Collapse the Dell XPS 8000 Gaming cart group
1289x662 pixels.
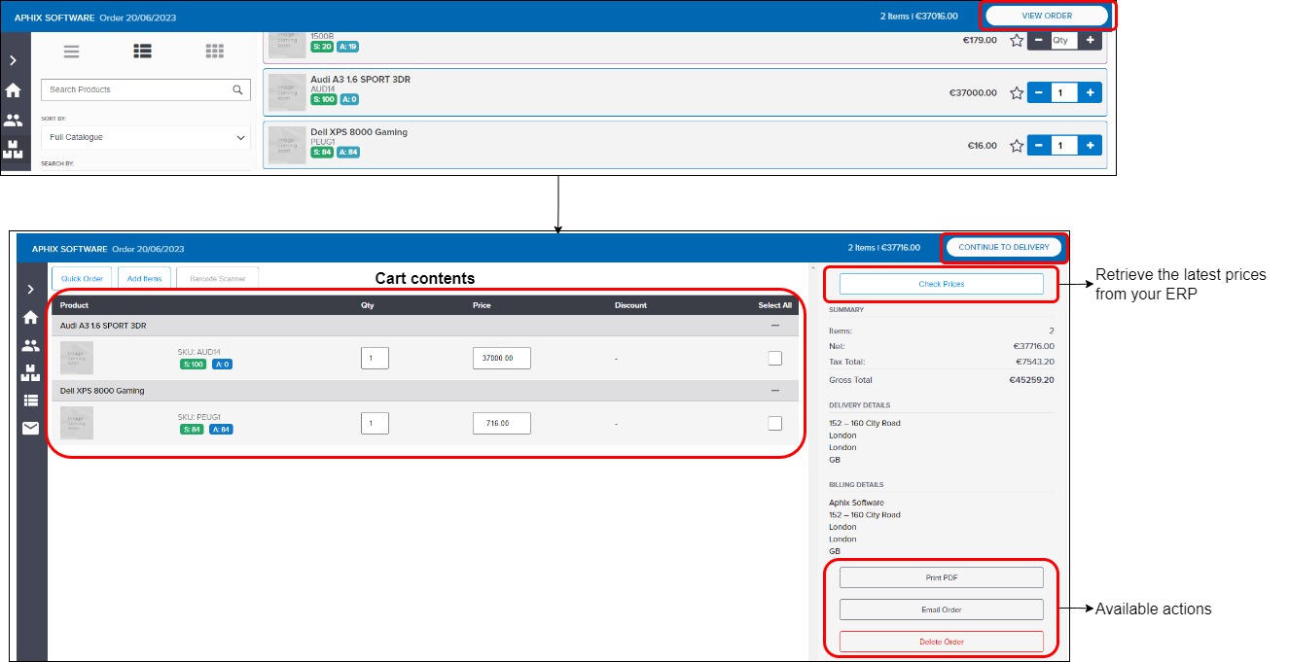[774, 391]
